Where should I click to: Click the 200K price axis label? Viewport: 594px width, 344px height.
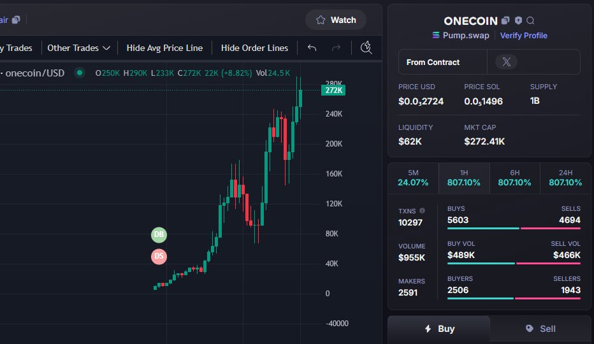click(x=334, y=143)
